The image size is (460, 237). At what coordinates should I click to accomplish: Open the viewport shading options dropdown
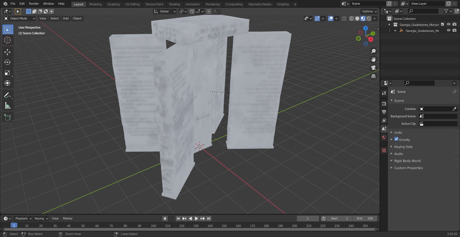375,18
